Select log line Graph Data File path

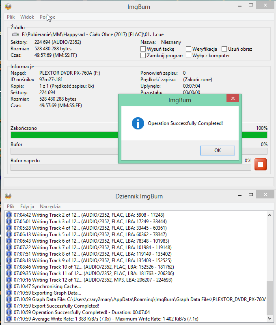point(140,299)
